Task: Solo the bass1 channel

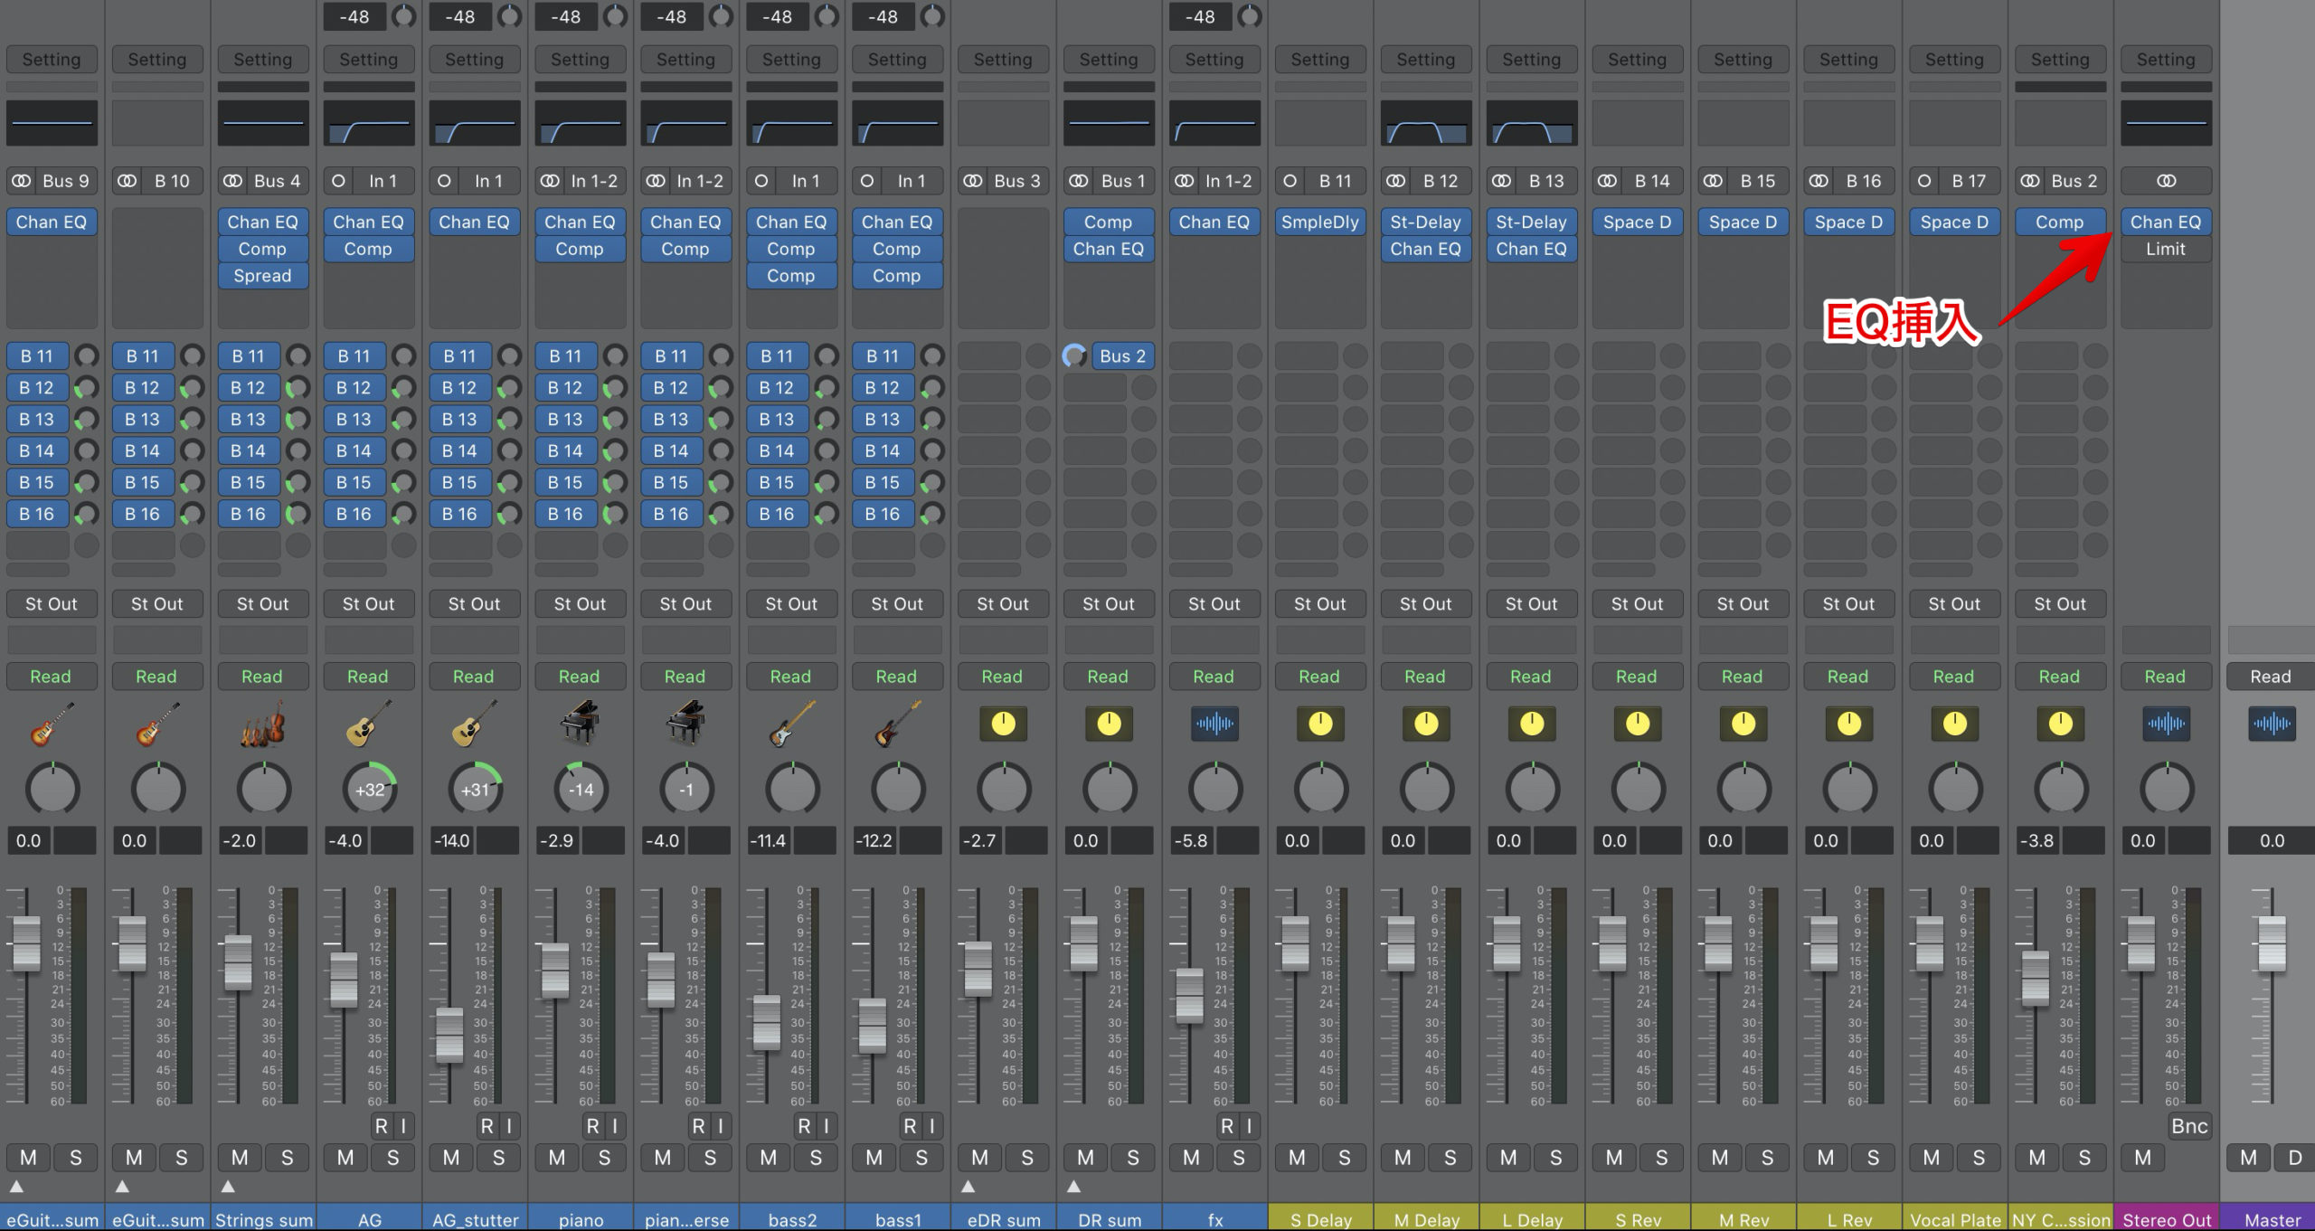Action: (x=921, y=1157)
